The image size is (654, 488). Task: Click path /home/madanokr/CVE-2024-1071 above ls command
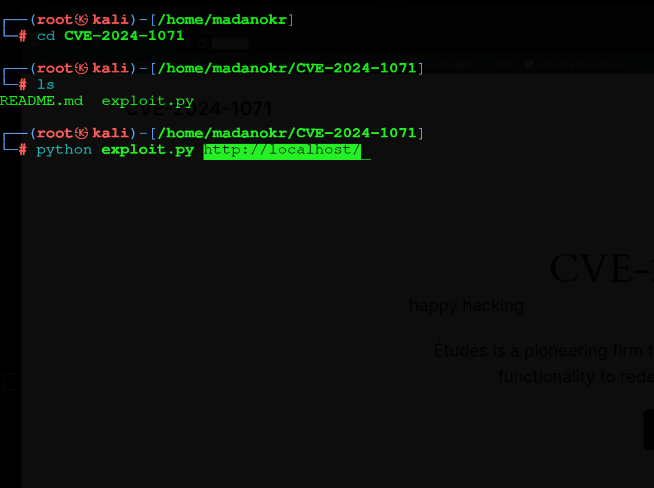tap(287, 68)
